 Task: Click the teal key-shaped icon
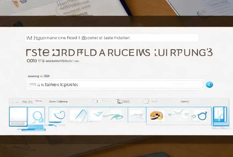pyautogui.click(x=114, y=116)
